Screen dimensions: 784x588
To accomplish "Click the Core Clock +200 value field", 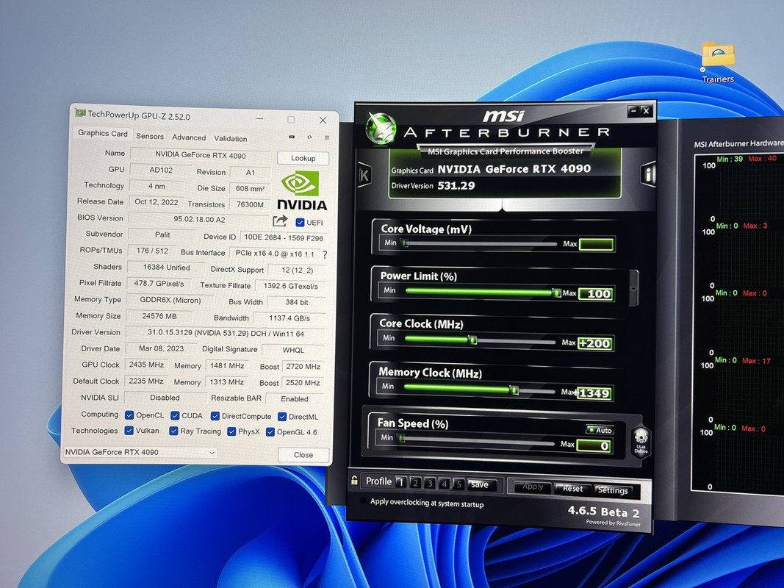I will click(x=595, y=343).
